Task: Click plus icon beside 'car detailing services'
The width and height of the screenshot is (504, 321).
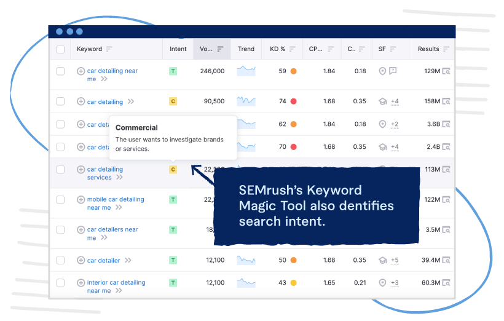Action: [x=81, y=170]
